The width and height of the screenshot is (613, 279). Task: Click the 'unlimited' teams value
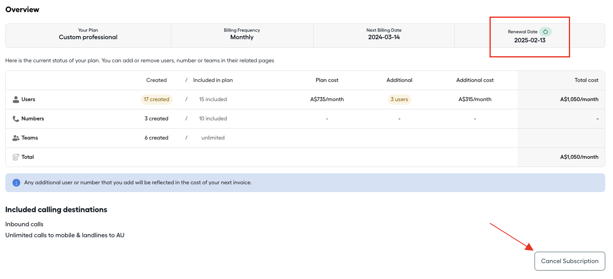(213, 137)
